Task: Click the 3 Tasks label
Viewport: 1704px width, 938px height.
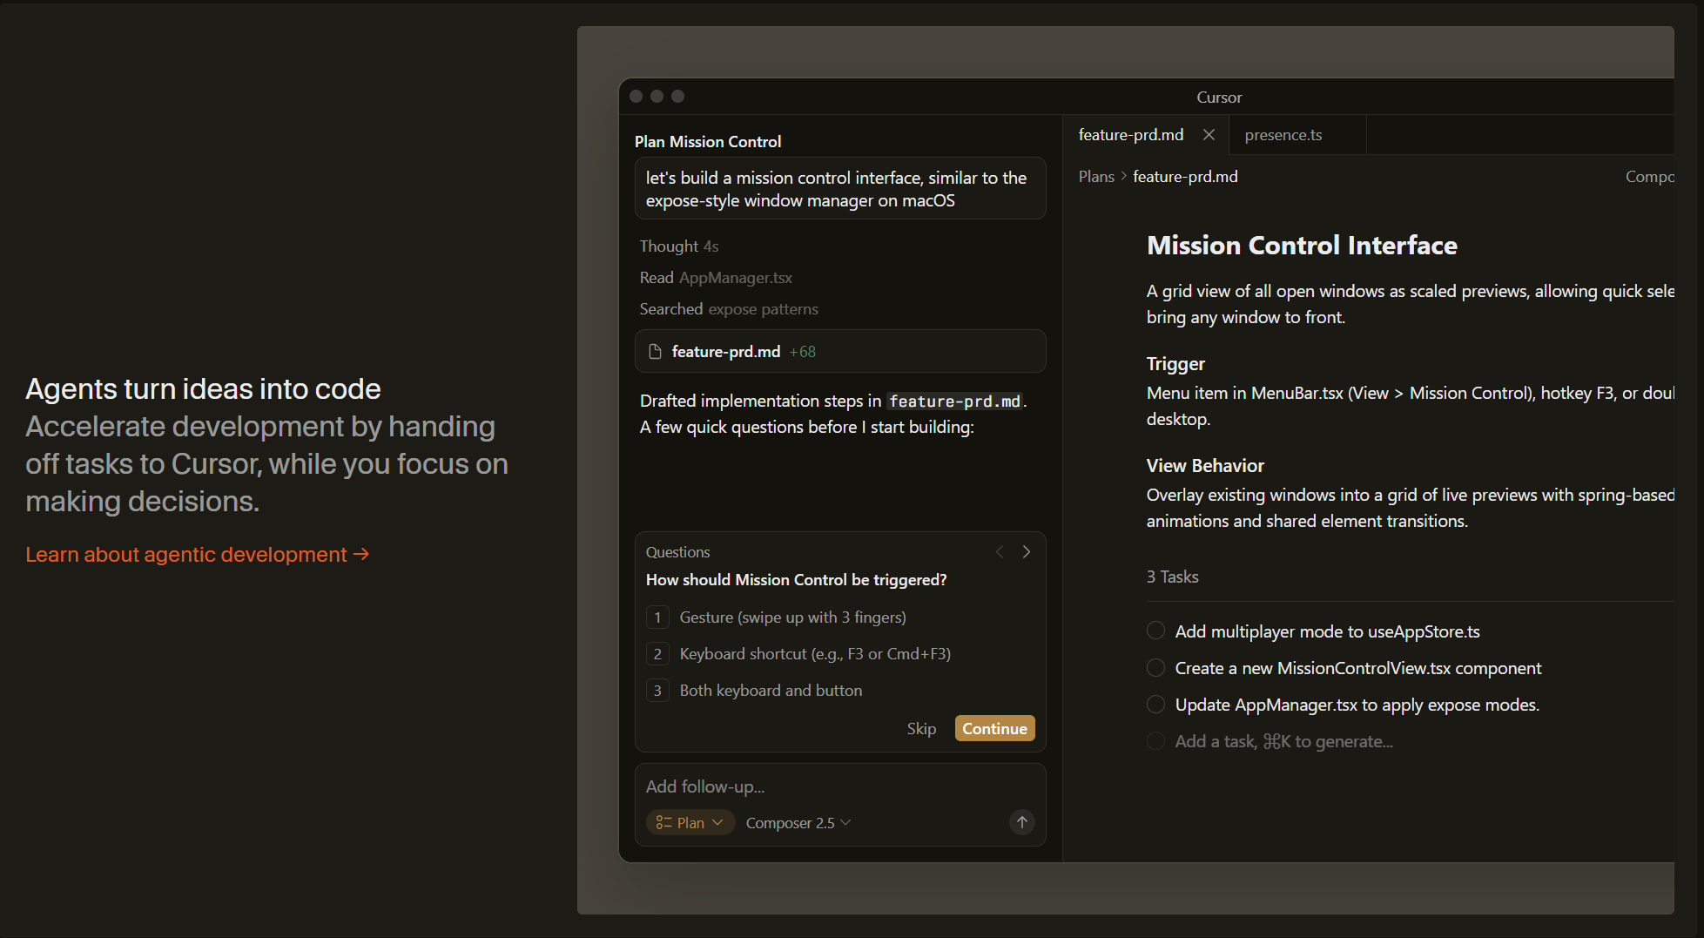Action: pos(1172,577)
